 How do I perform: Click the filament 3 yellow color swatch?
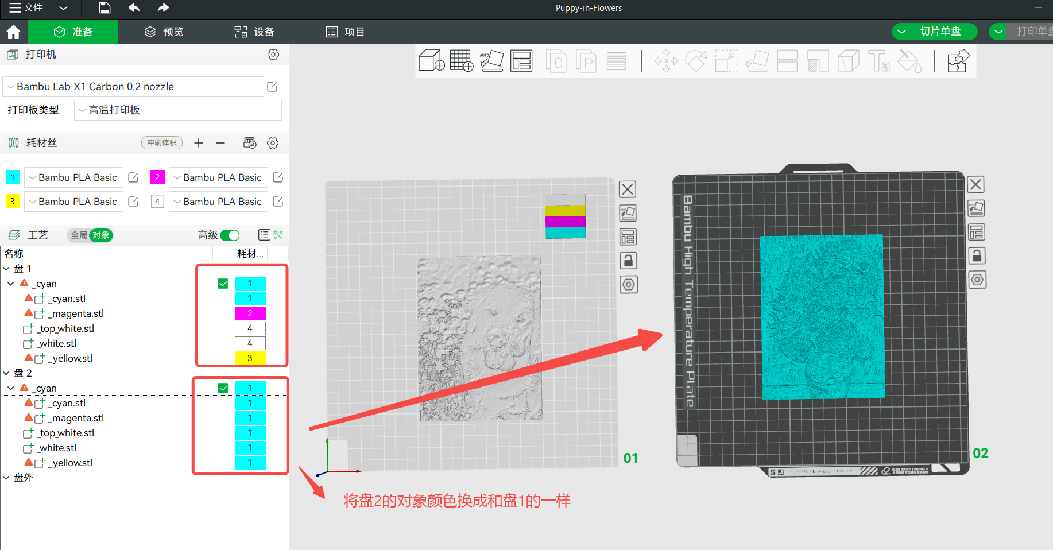tap(13, 202)
